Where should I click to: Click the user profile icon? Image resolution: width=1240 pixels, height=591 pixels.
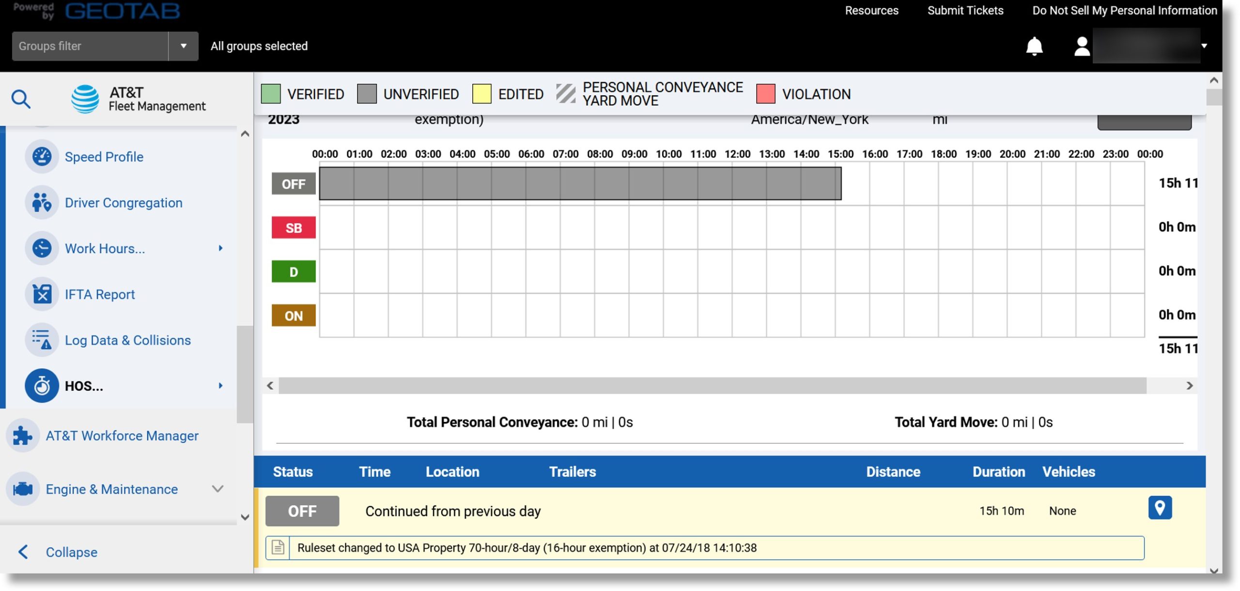pyautogui.click(x=1082, y=46)
